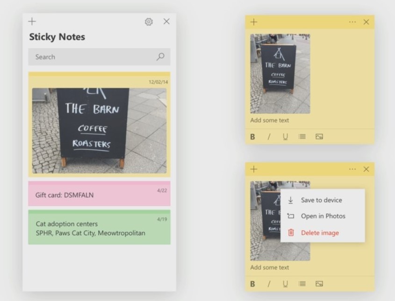Choose Open in Photos menu entry
Image resolution: width=395 pixels, height=301 pixels.
(323, 216)
